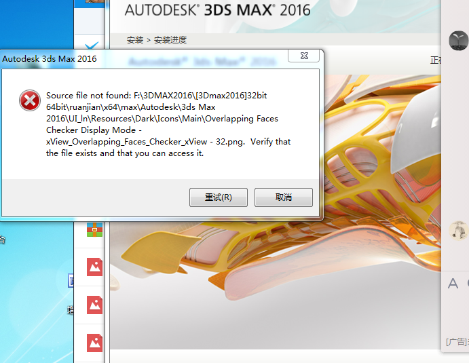The image size is (469, 363).
Task: Select the first red image file icon
Action: [94, 267]
